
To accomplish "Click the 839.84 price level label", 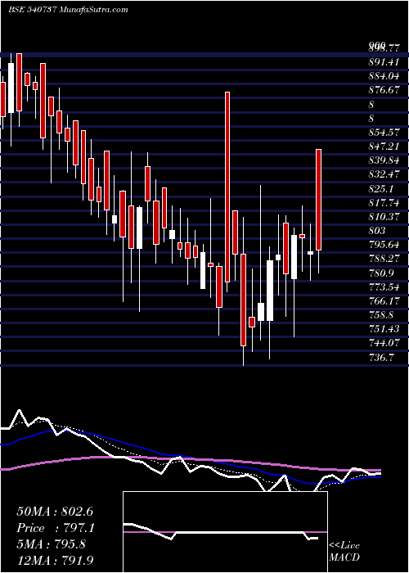I will tap(384, 160).
